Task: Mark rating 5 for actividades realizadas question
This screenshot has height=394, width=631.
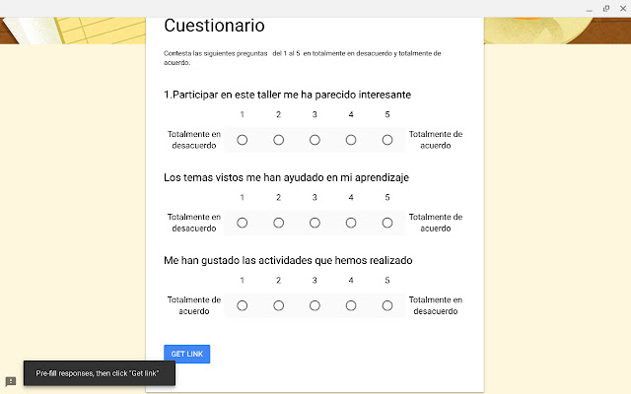Action: [387, 305]
